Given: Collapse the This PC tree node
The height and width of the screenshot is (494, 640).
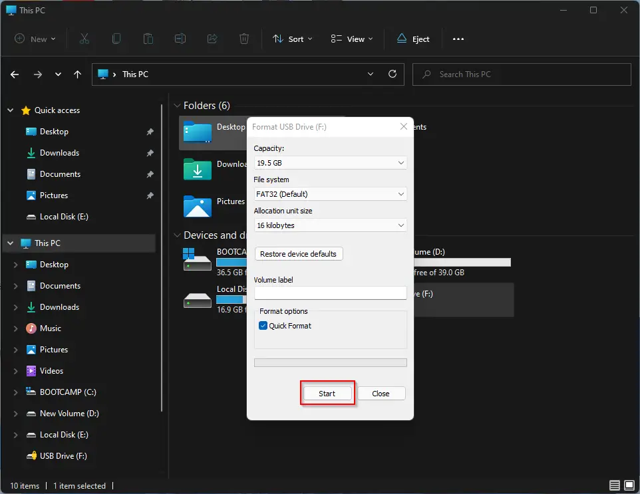Looking at the screenshot, I should (11, 243).
